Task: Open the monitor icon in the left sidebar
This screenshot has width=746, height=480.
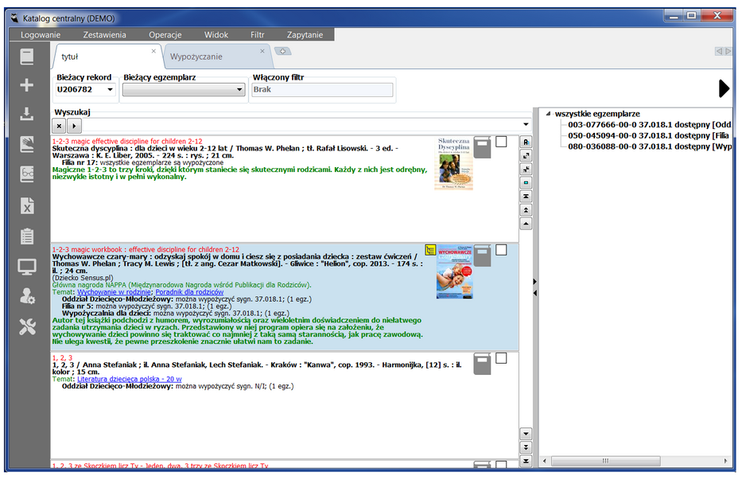Action: (x=27, y=267)
